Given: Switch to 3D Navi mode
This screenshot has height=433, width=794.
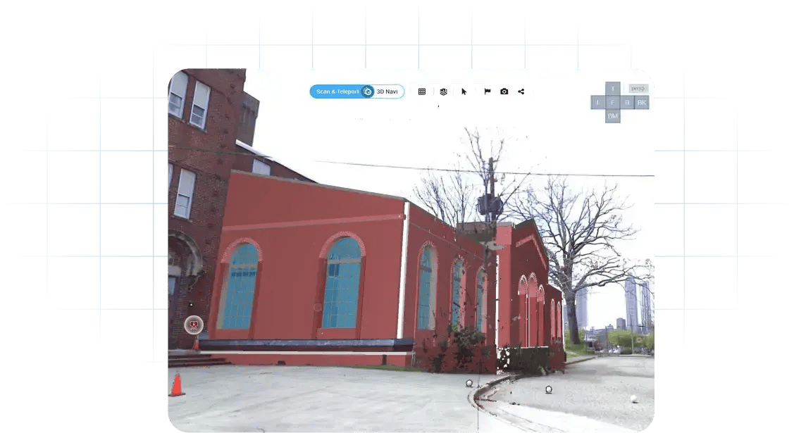Looking at the screenshot, I should pyautogui.click(x=387, y=92).
